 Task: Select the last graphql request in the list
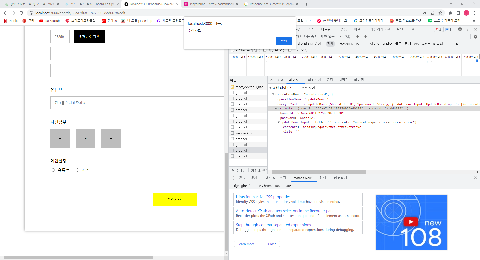pyautogui.click(x=248, y=156)
